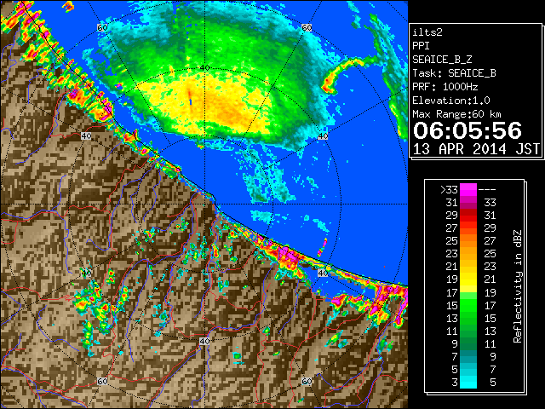Click the '---' legend label

(487, 189)
